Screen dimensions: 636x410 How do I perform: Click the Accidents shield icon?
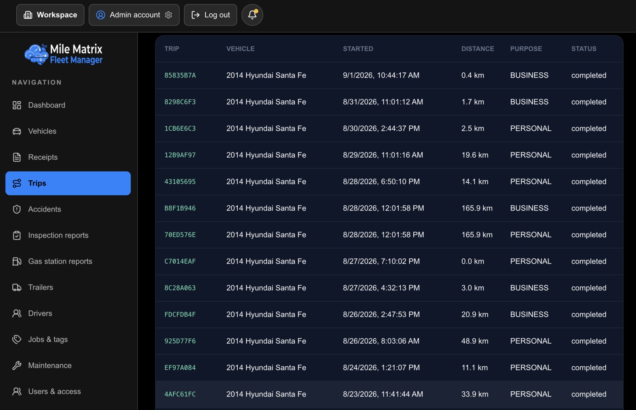(17, 209)
